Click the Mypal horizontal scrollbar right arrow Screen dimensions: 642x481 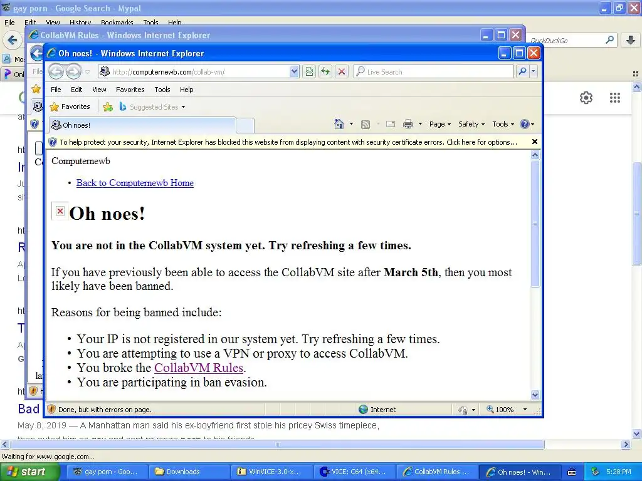pyautogui.click(x=626, y=444)
